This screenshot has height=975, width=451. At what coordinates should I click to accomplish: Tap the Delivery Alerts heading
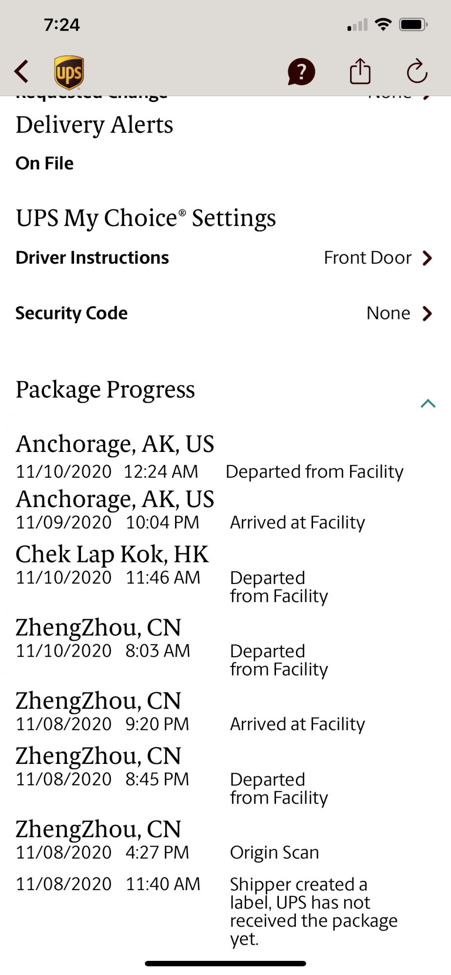[x=95, y=125]
